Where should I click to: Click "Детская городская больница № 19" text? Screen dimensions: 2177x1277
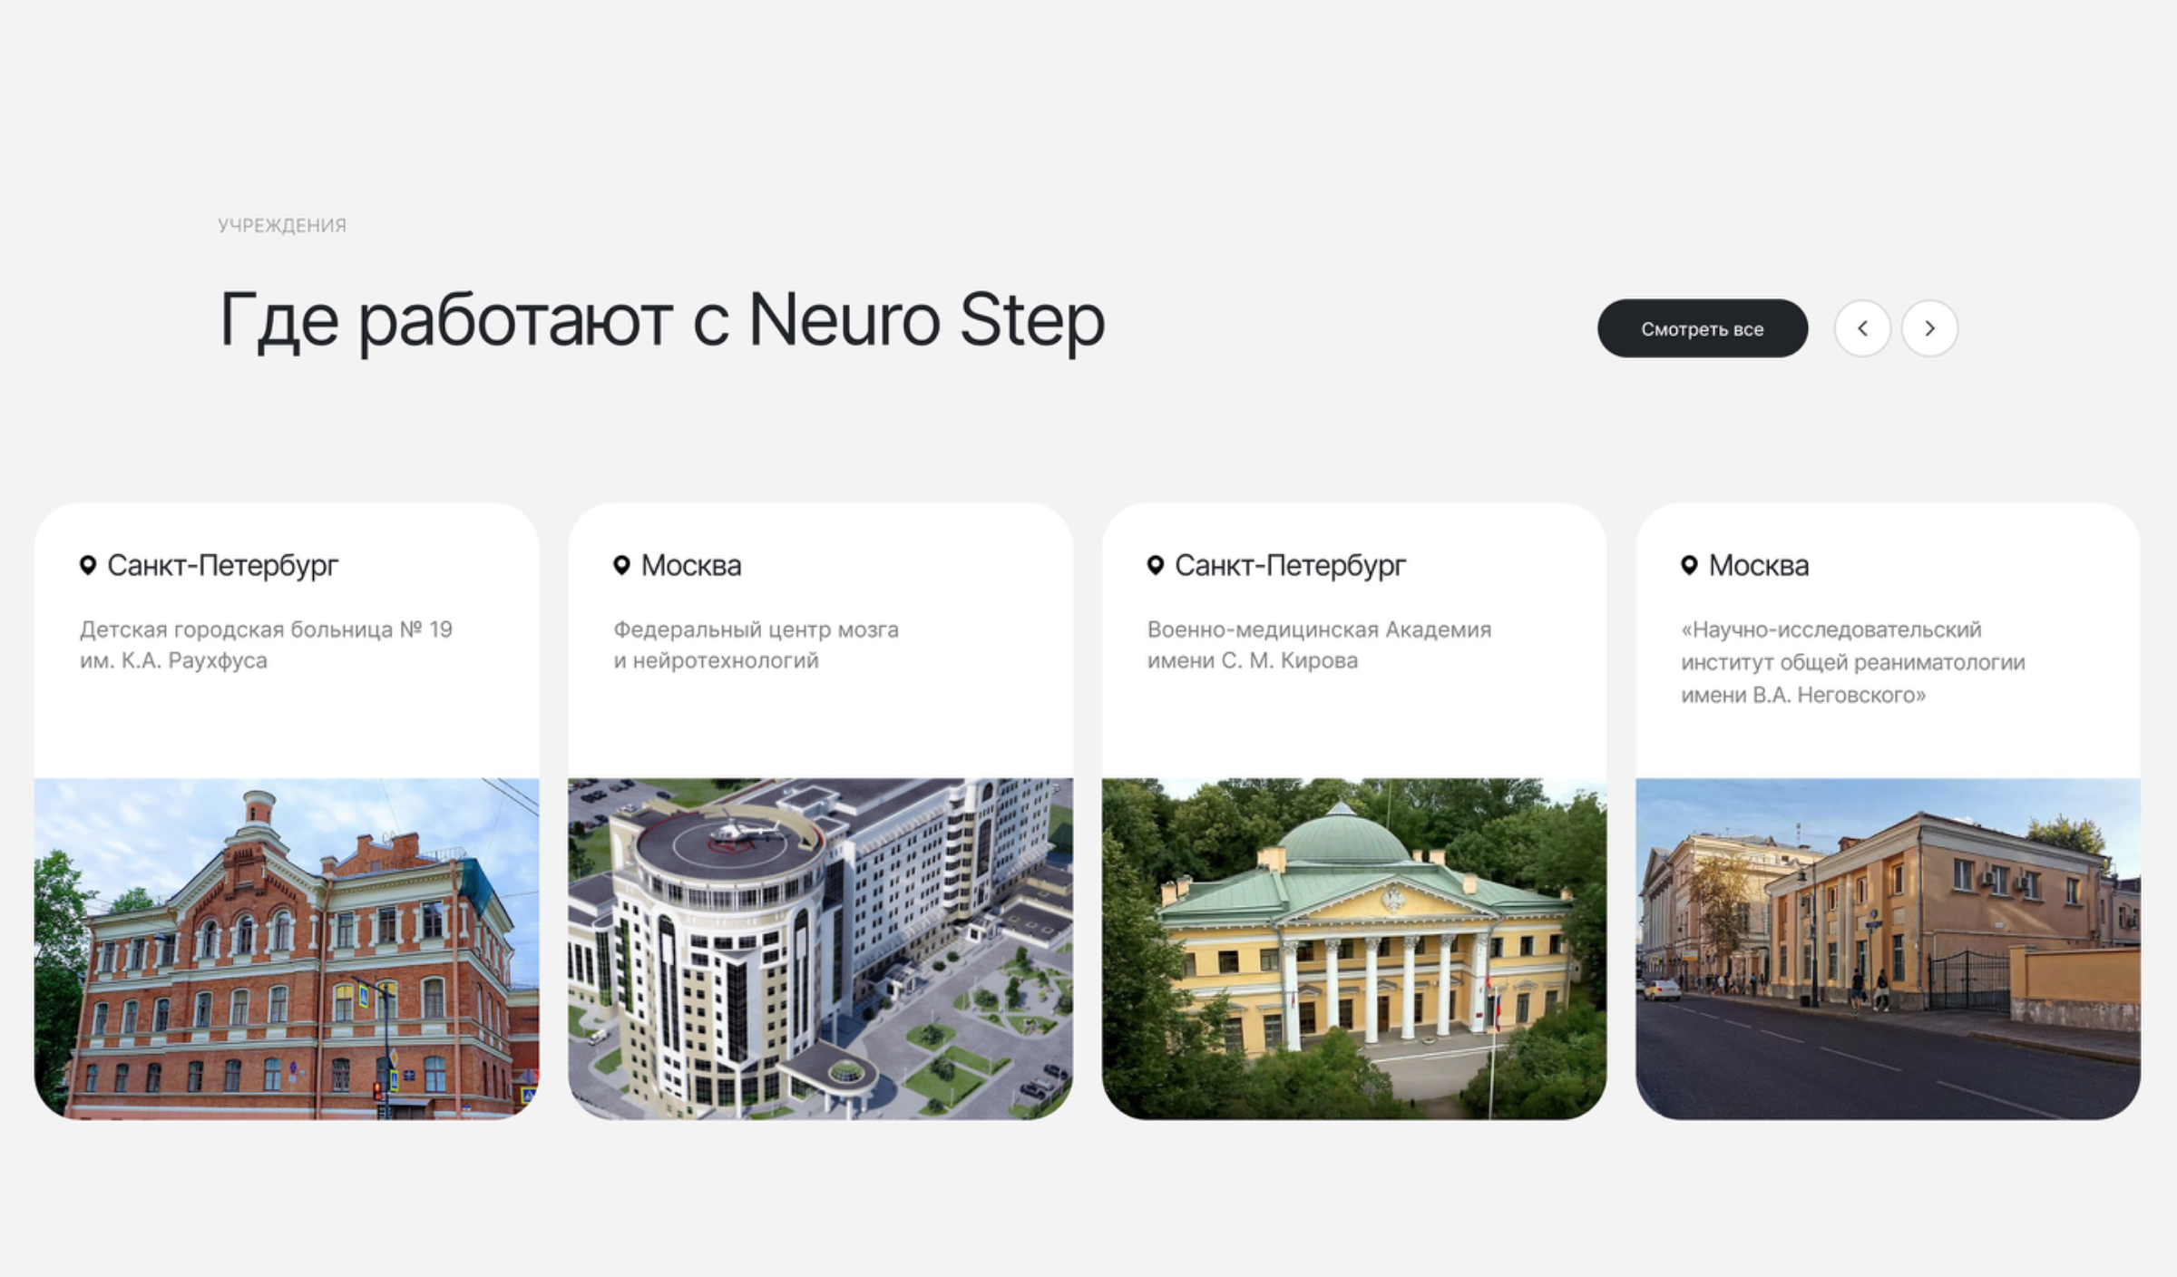click(x=266, y=629)
